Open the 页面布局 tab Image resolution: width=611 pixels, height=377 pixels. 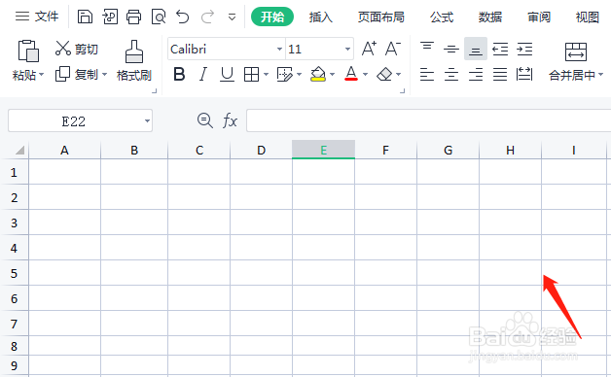click(x=380, y=17)
